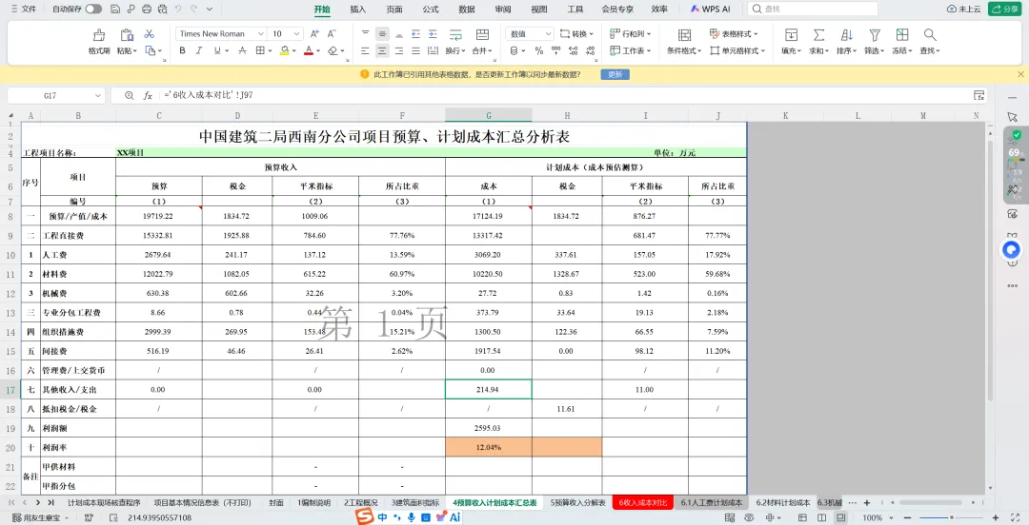Decrease decimal places
This screenshot has width=1029, height=525.
pos(590,50)
